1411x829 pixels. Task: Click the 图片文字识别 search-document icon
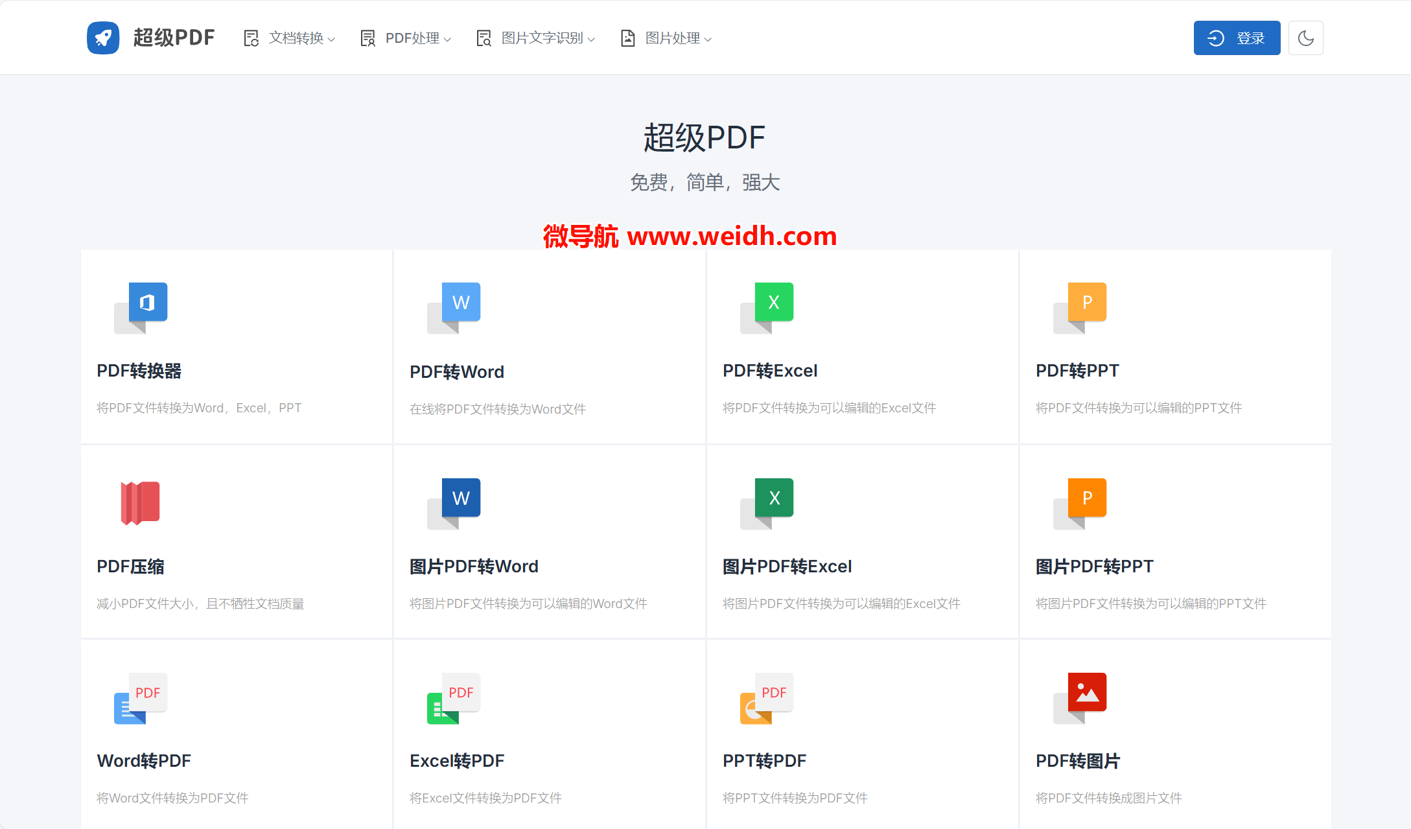[x=484, y=38]
